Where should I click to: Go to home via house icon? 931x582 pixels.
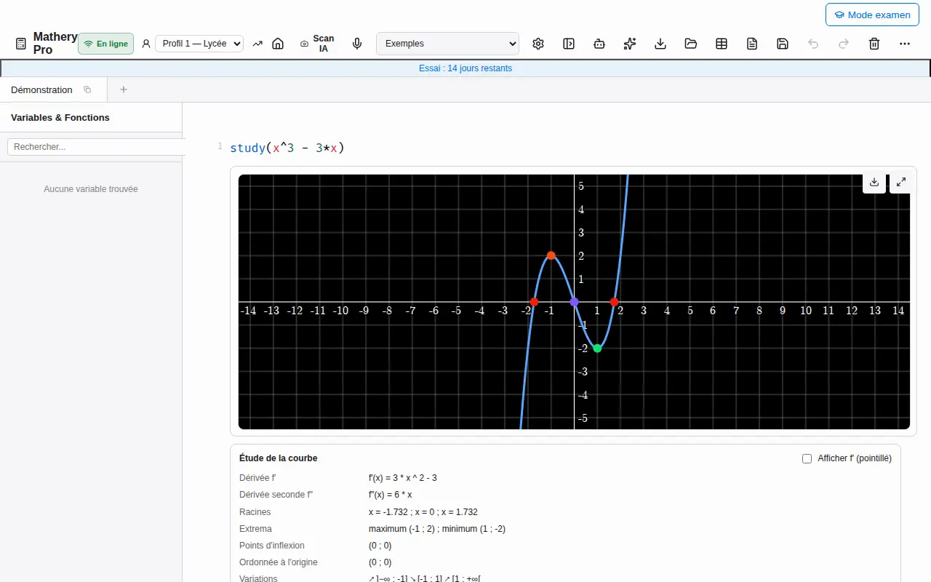[x=278, y=44]
